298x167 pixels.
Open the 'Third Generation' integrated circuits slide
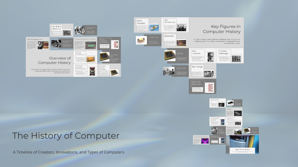(86, 57)
